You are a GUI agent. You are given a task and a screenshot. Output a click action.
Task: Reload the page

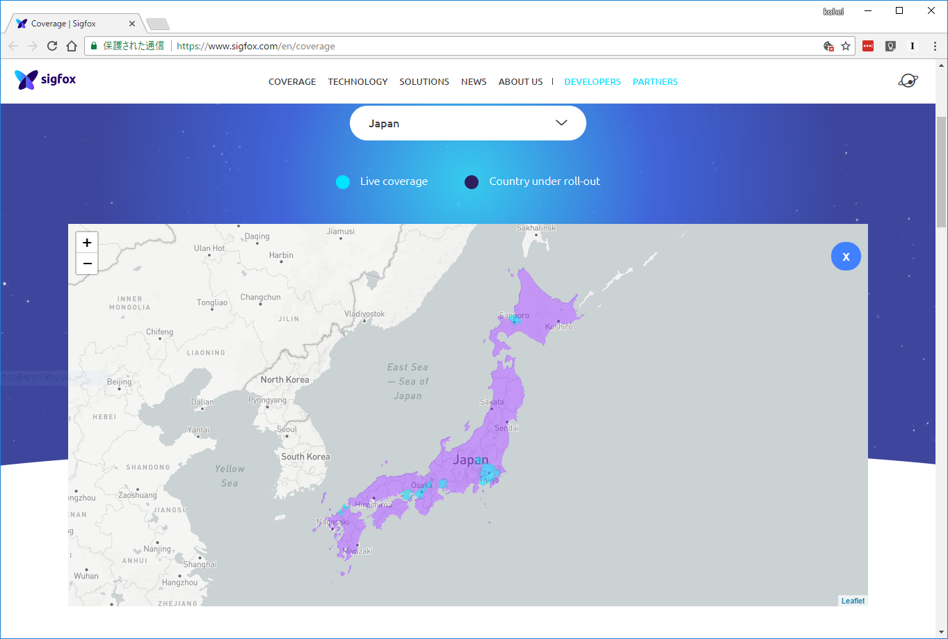52,46
